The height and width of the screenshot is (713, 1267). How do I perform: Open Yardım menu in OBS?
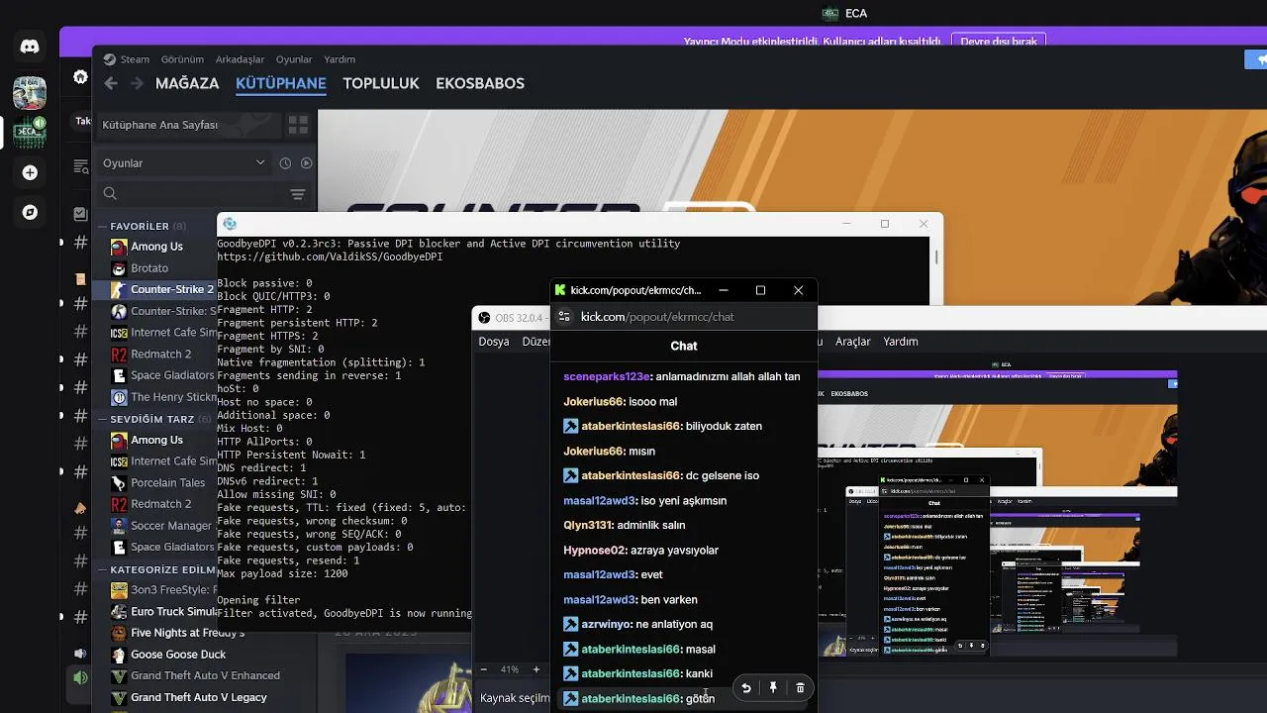pos(901,342)
